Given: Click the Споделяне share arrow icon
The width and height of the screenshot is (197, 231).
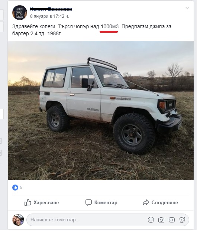Looking at the screenshot, I should pos(146,202).
